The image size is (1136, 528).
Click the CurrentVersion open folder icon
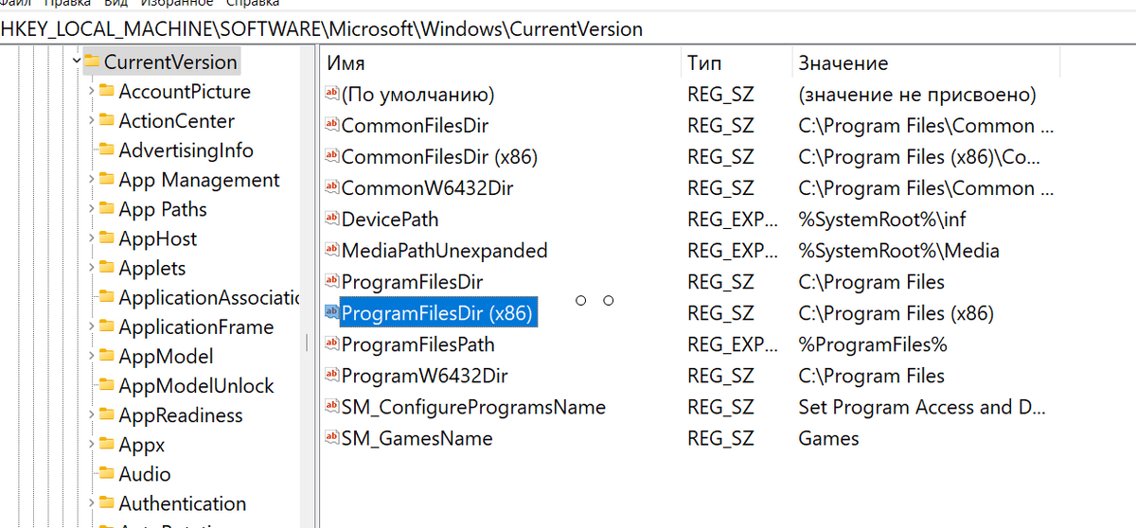click(x=92, y=62)
